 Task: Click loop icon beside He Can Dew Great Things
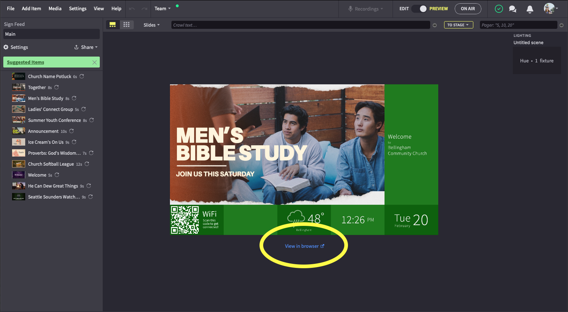89,186
